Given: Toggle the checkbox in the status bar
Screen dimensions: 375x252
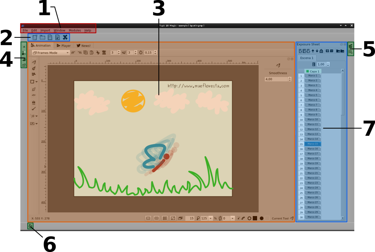Looking at the screenshot, I should 238,218.
